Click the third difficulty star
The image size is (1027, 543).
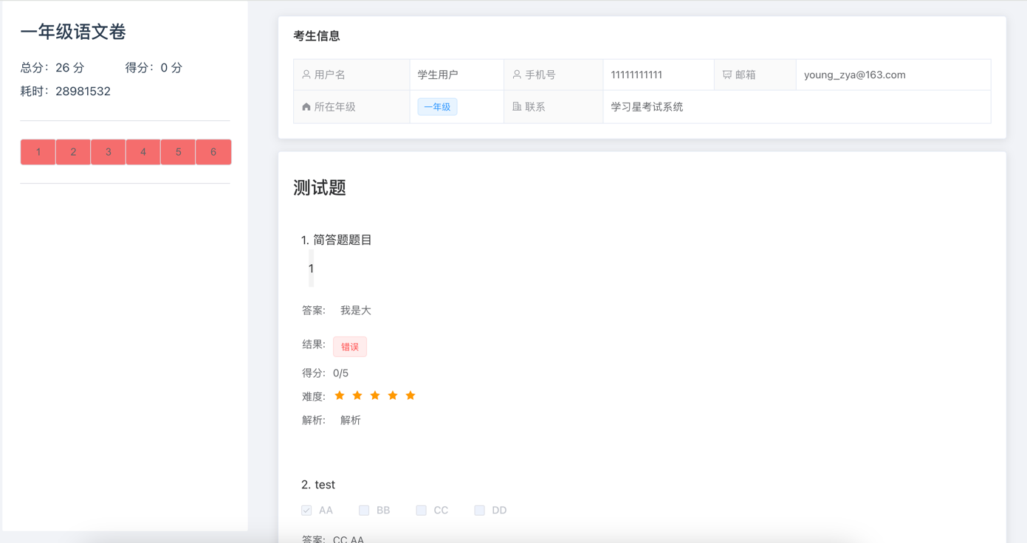point(374,395)
